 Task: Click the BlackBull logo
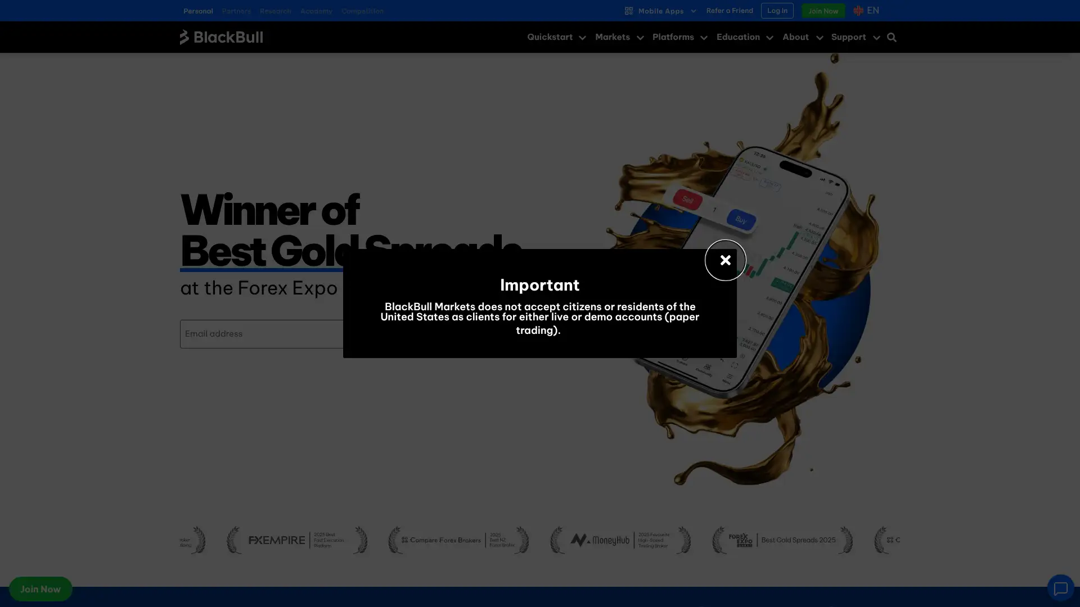click(x=221, y=37)
